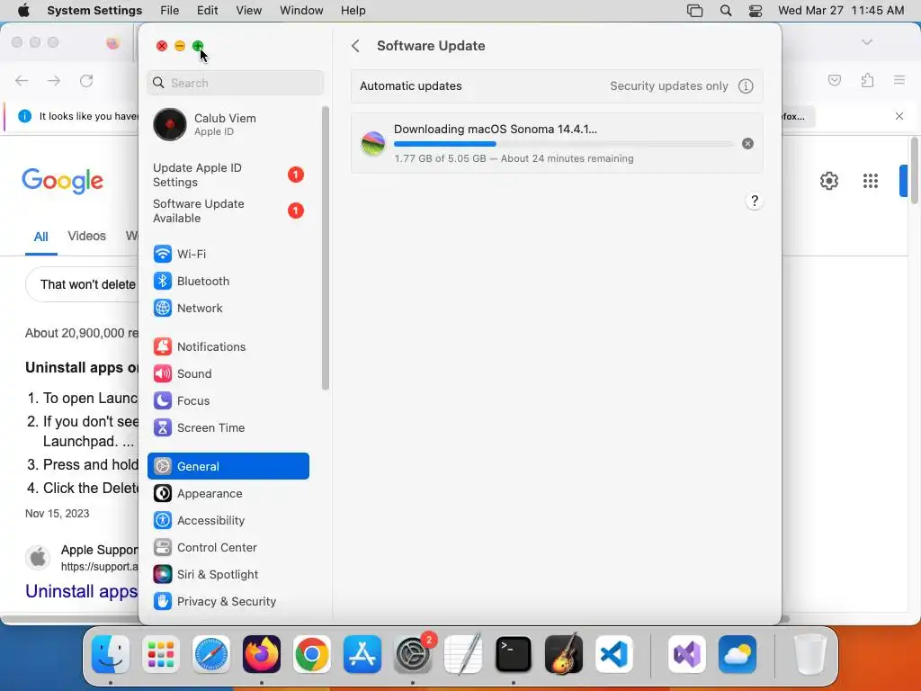Switch to Firefox in the Dock
This screenshot has width=921, height=691.
[262, 654]
